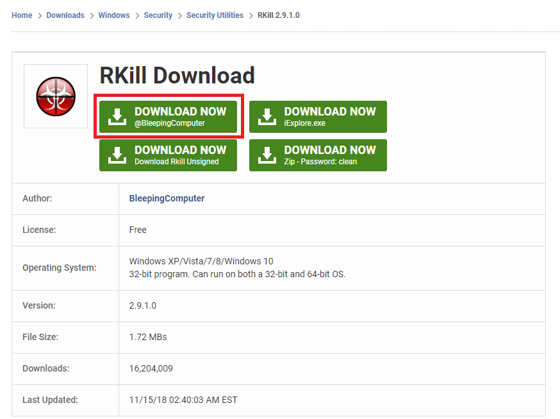Click the RKill biohazard logo image
Image resolution: width=560 pixels, height=419 pixels.
tap(55, 96)
